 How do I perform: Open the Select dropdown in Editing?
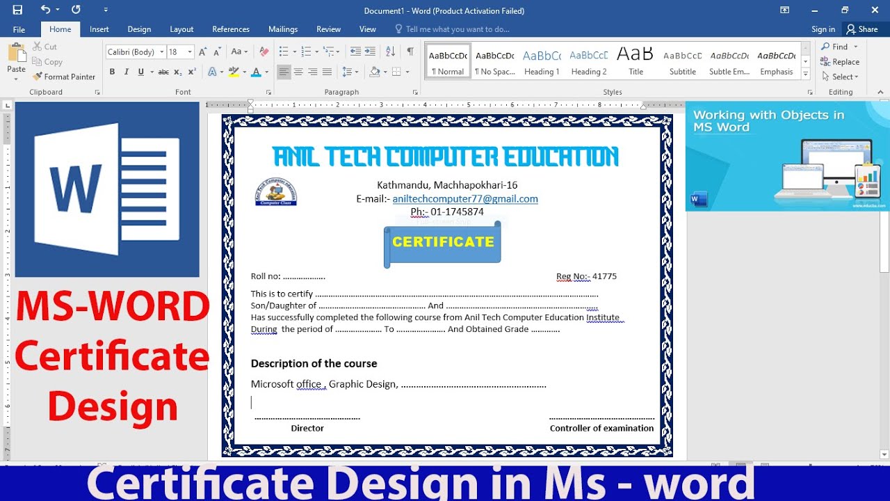[x=840, y=77]
